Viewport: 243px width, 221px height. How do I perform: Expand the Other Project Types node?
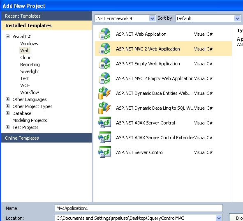[7, 106]
